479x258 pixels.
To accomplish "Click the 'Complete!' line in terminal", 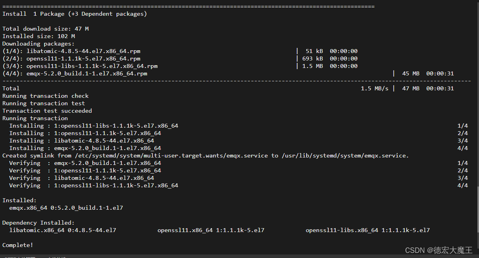I will 18,245.
